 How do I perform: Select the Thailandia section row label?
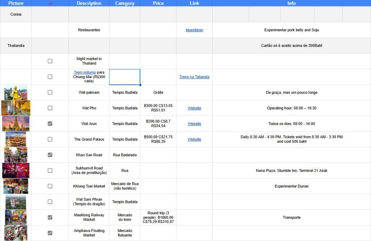click(16, 46)
